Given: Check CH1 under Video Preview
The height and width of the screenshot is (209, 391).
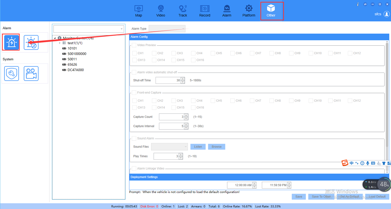Looking at the screenshot, I should click(134, 53).
